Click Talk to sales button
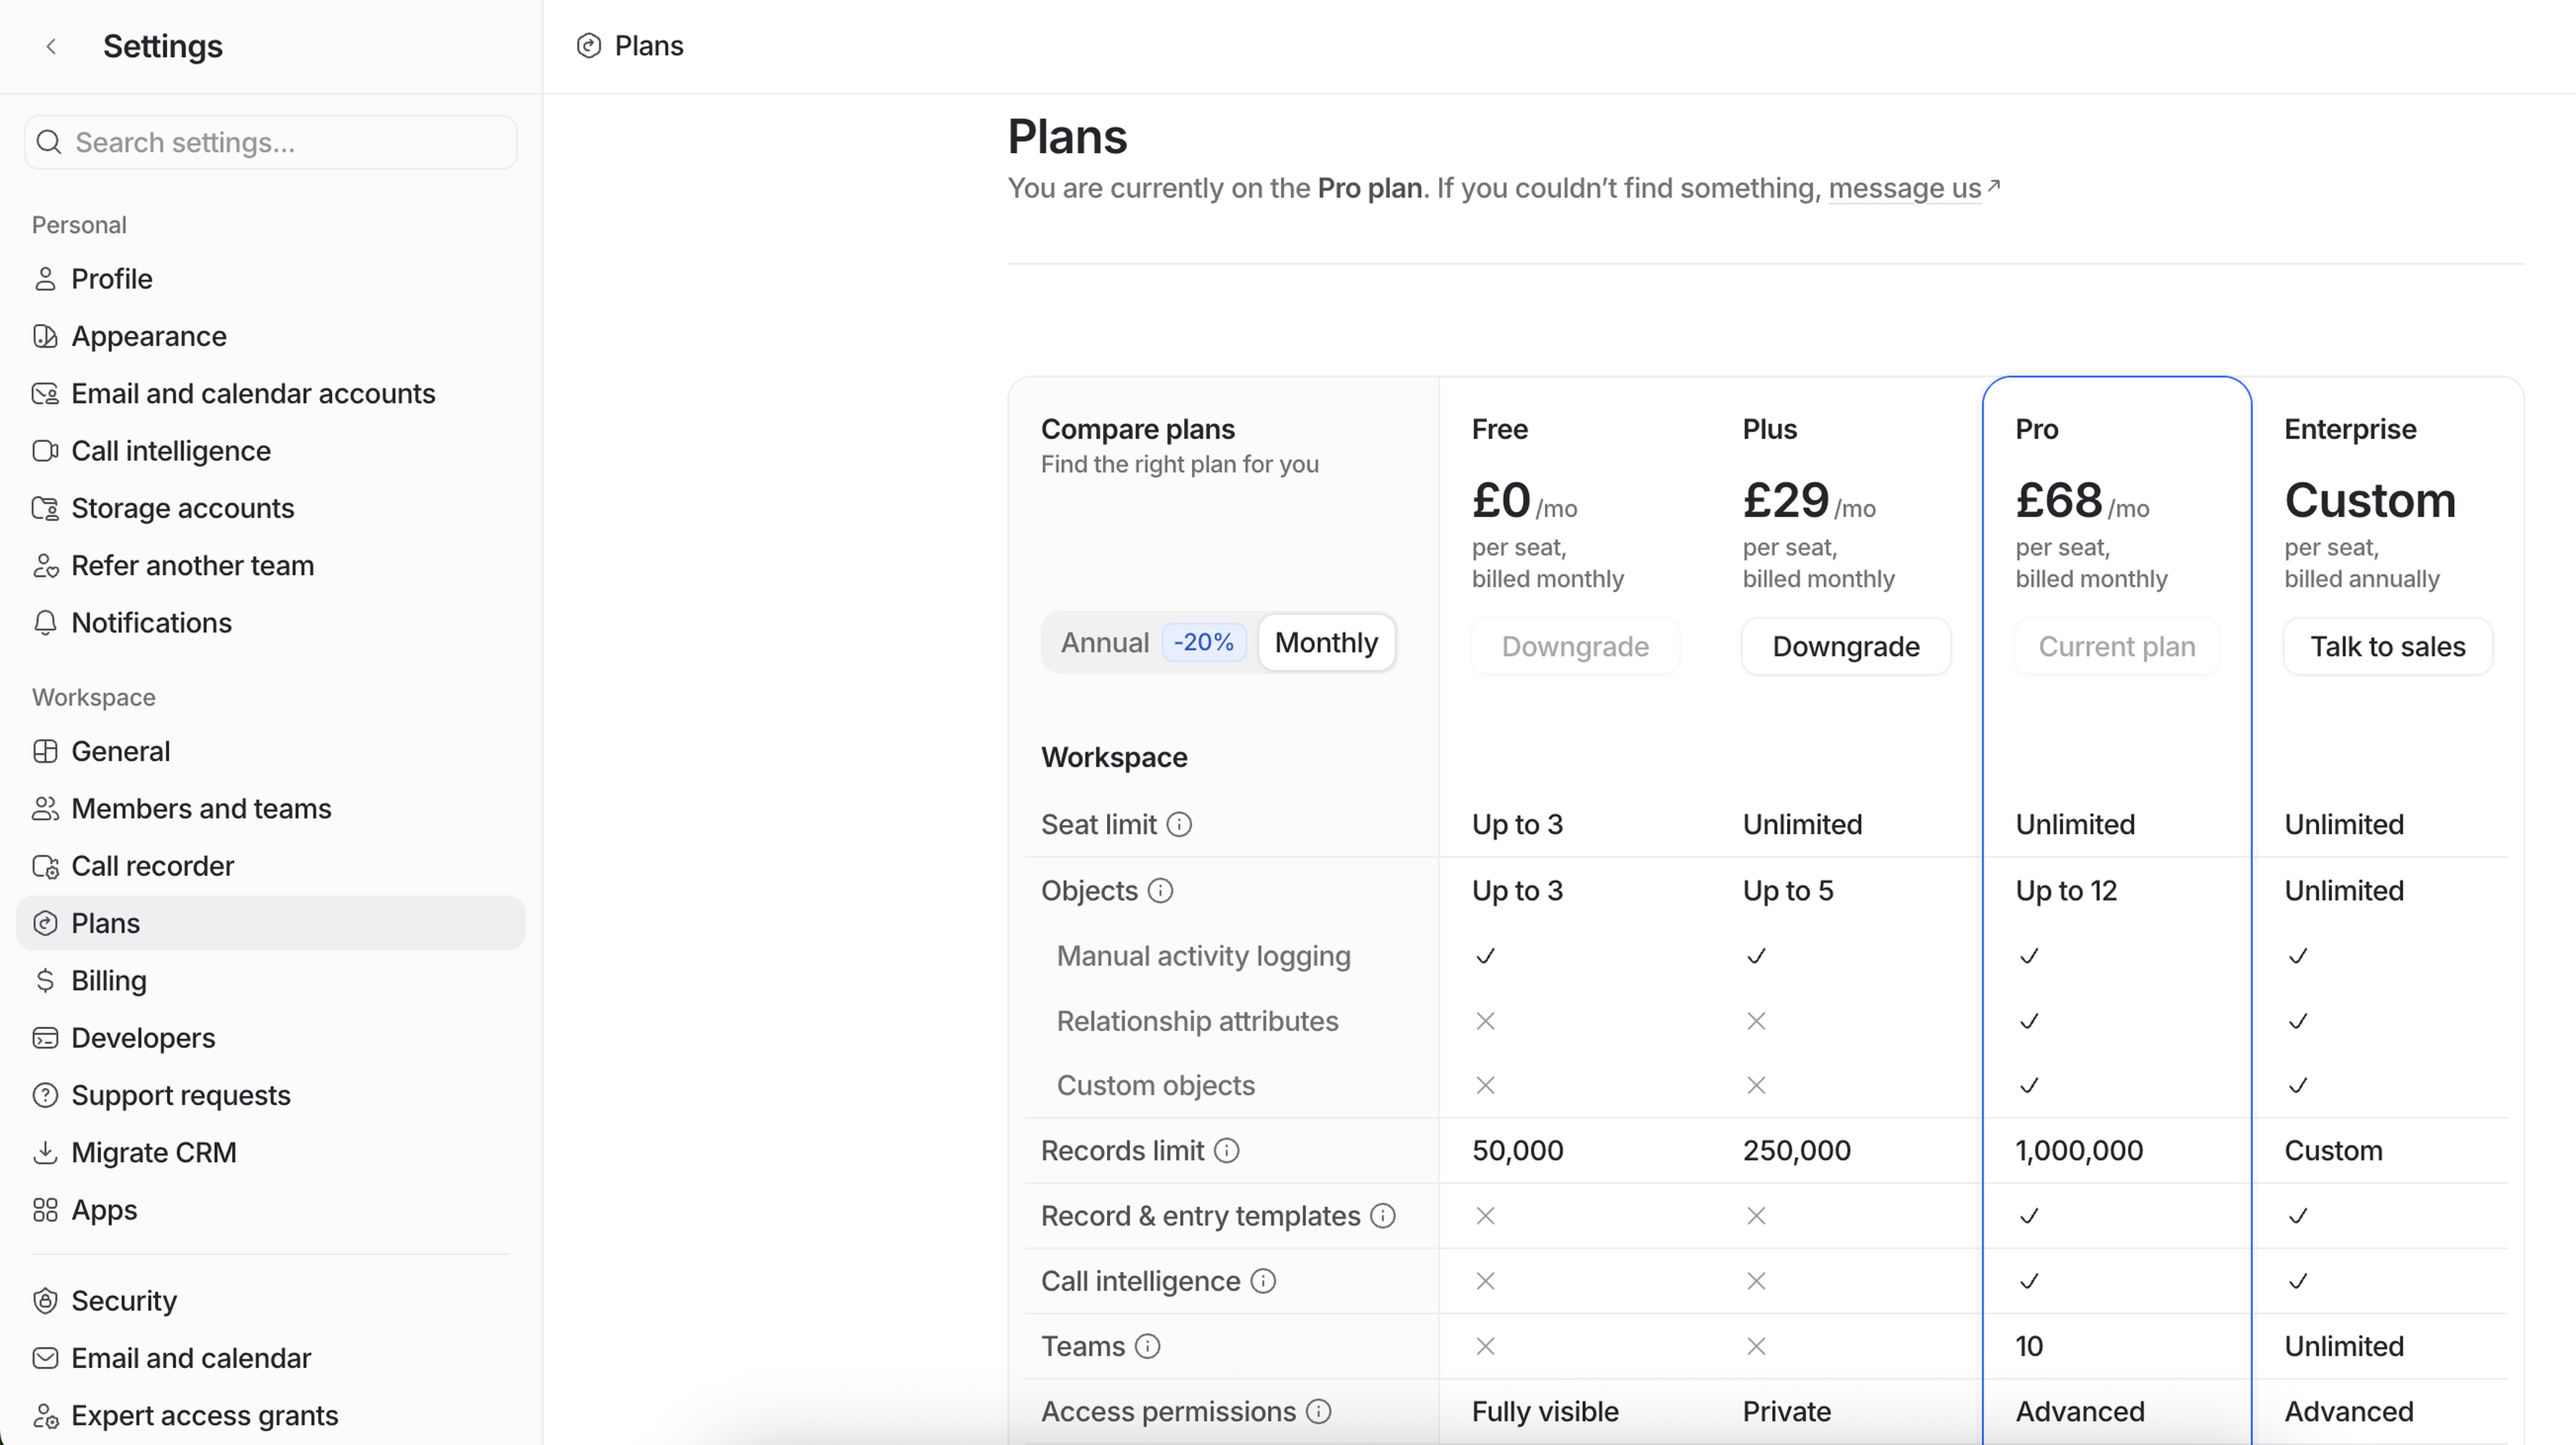 tap(2387, 646)
